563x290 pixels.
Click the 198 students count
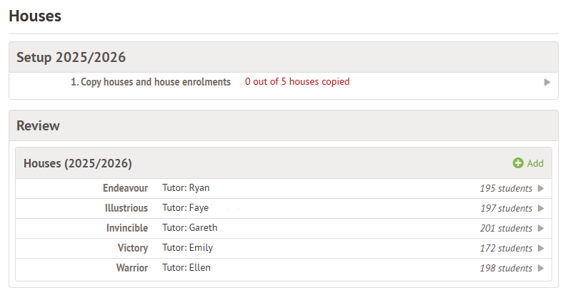(506, 269)
